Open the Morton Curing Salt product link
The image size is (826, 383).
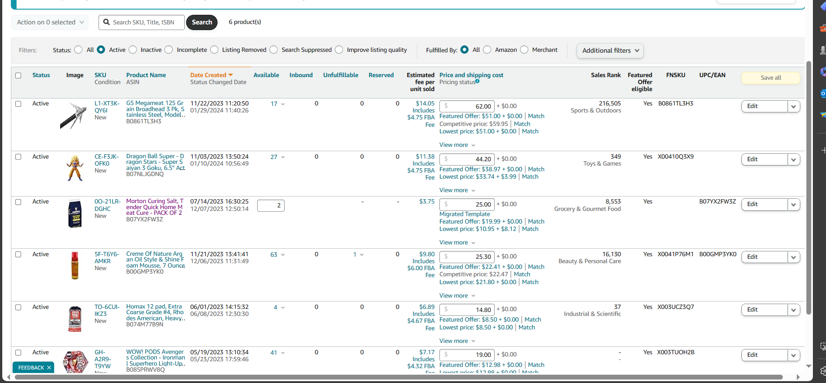click(155, 207)
